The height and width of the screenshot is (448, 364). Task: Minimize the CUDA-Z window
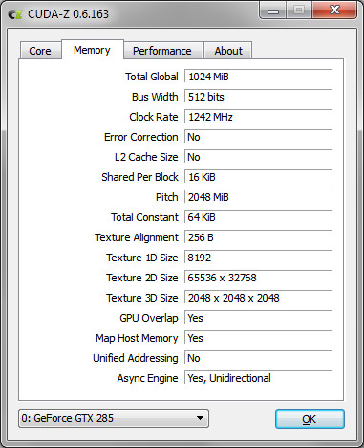coord(273,11)
